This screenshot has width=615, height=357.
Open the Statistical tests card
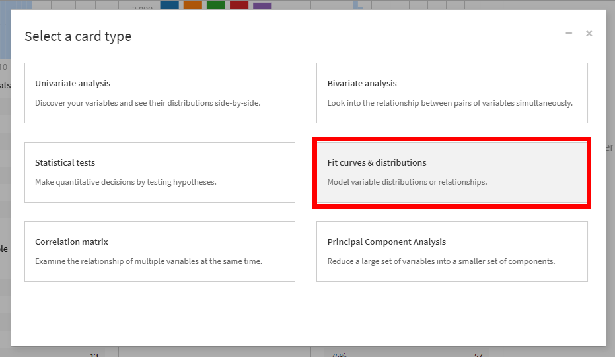pos(160,172)
